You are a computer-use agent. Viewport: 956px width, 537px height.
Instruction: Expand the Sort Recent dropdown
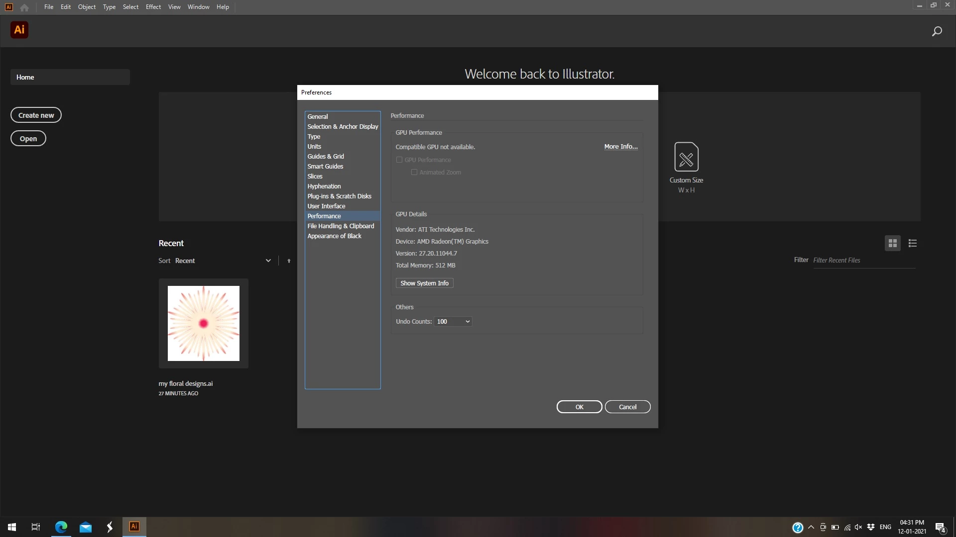click(x=268, y=261)
